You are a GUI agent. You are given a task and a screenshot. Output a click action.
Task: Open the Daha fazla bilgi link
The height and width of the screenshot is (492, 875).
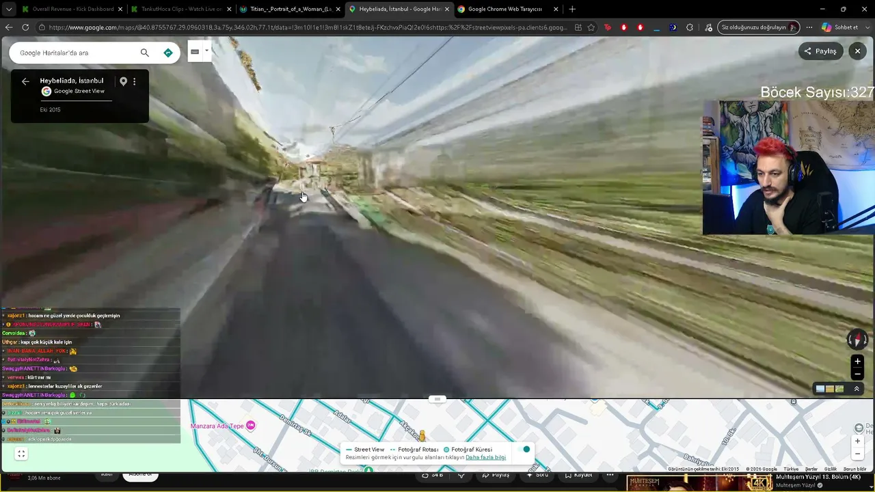485,457
